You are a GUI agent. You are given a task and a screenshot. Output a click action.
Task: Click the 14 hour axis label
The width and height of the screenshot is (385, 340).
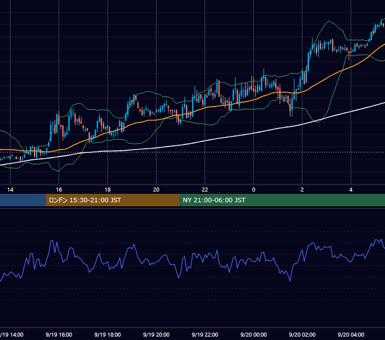pyautogui.click(x=10, y=190)
